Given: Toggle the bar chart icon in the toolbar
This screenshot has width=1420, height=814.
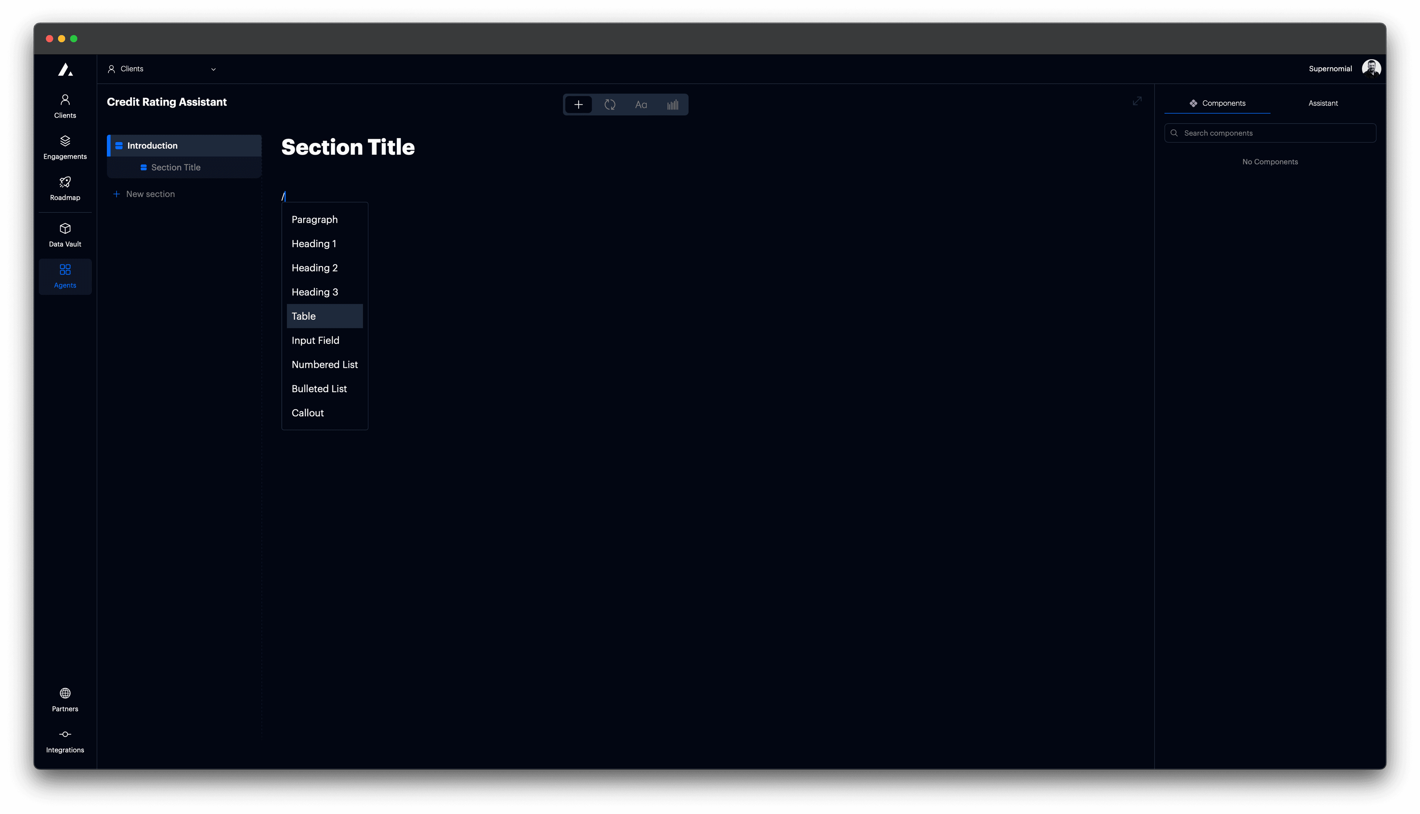Looking at the screenshot, I should (x=673, y=104).
